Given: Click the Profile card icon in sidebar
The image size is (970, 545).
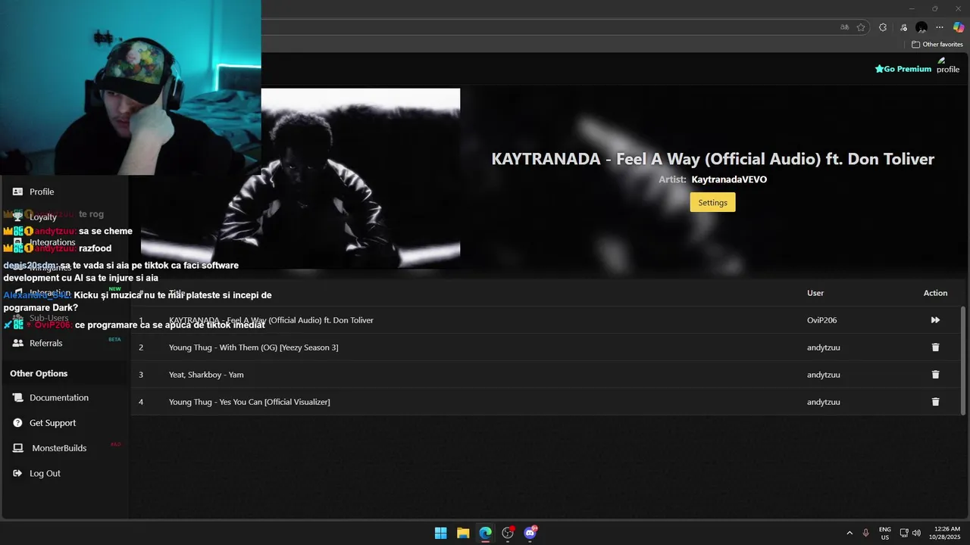Looking at the screenshot, I should coord(18,192).
